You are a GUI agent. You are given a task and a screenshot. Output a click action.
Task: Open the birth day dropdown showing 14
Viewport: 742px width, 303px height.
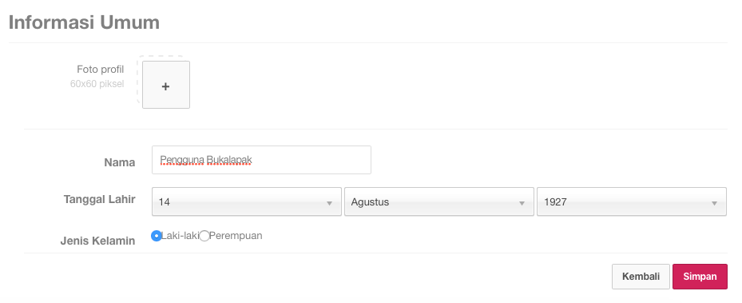pyautogui.click(x=247, y=201)
